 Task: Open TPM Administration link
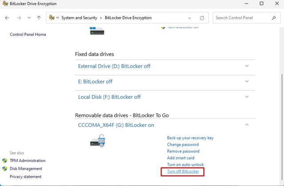(28, 160)
